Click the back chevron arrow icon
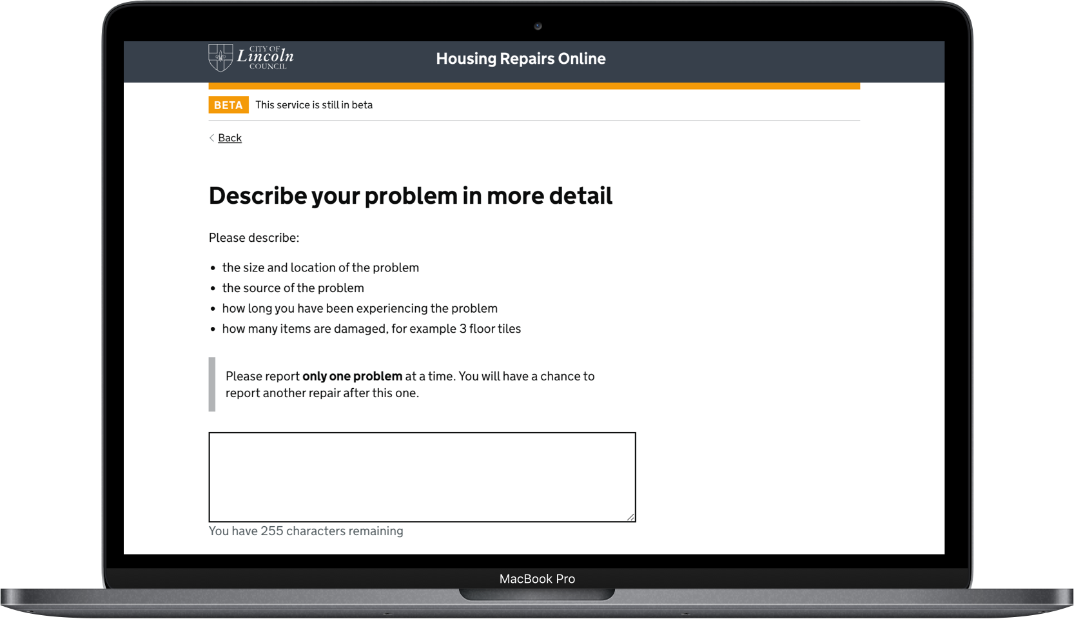The width and height of the screenshot is (1074, 619). pos(211,138)
